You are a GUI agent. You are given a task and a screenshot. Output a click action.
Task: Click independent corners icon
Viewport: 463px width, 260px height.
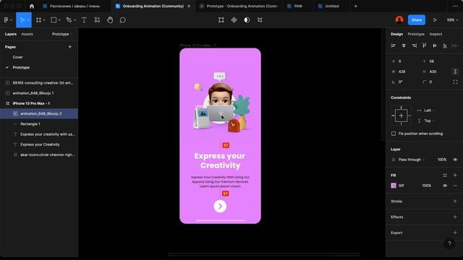[455, 82]
